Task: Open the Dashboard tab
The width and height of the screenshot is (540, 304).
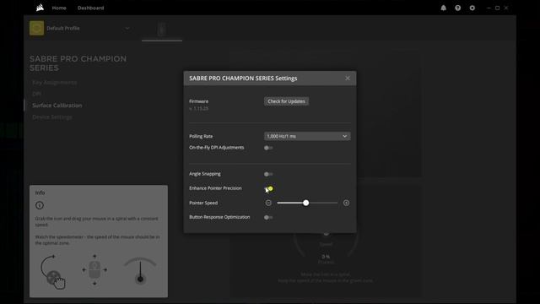Action: [x=90, y=8]
